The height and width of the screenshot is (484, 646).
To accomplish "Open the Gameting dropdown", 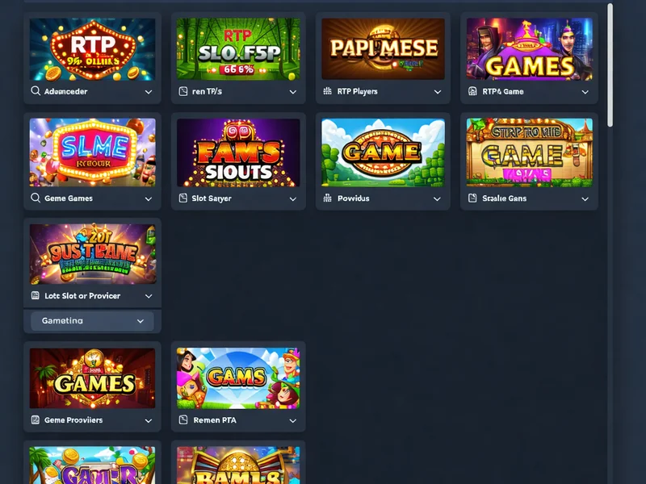I will (92, 320).
